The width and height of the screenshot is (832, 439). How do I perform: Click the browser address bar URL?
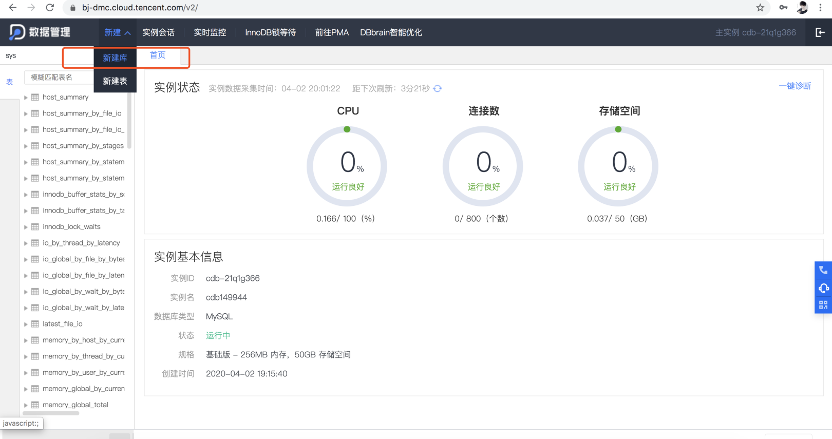click(x=140, y=8)
